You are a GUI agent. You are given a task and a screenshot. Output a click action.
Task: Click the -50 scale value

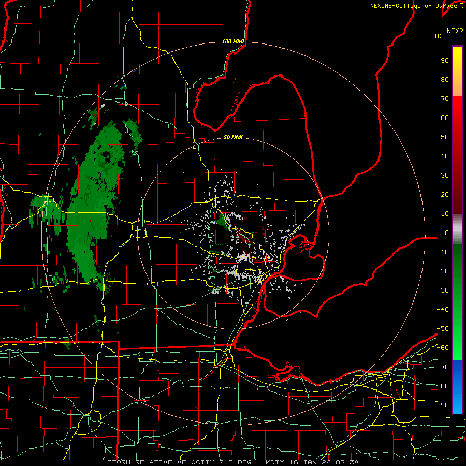coord(443,329)
